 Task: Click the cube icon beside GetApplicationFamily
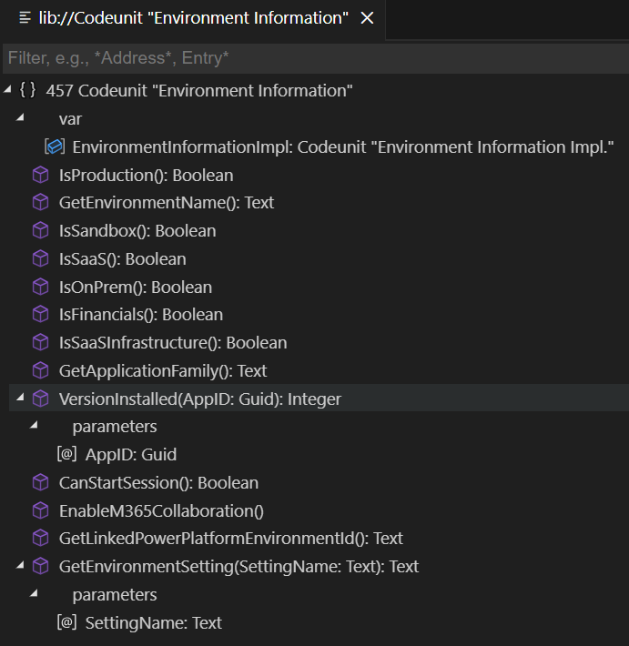click(x=40, y=371)
